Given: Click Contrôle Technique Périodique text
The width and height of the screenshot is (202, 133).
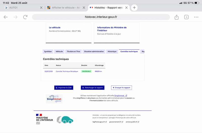Looking at the screenshot, I should 67,71.
